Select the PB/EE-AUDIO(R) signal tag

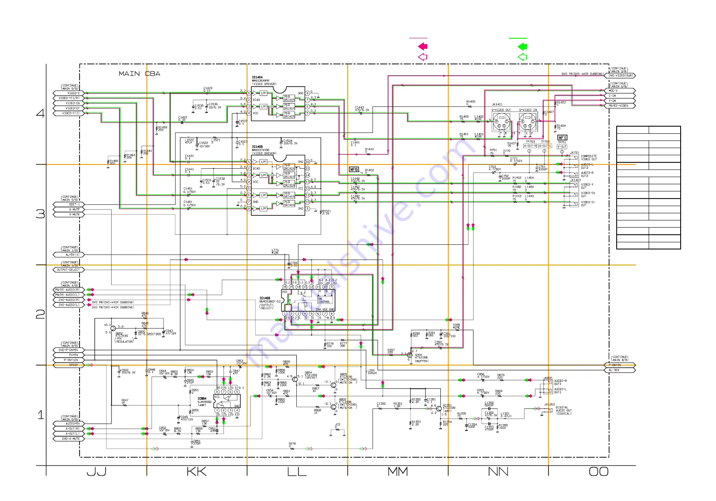click(x=69, y=290)
